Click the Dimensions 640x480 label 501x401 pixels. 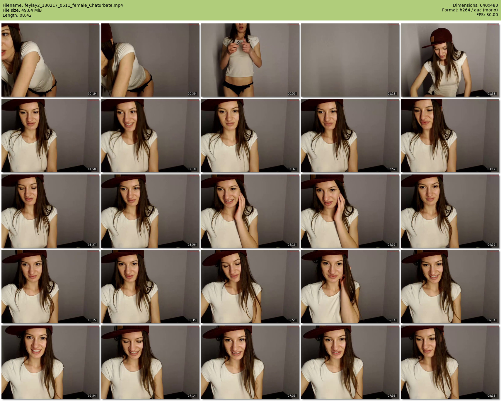point(475,5)
